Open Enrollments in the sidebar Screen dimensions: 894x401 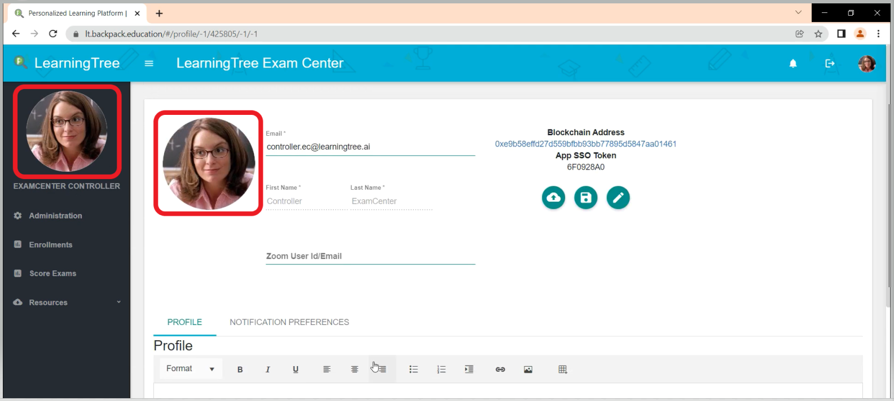[x=51, y=245]
